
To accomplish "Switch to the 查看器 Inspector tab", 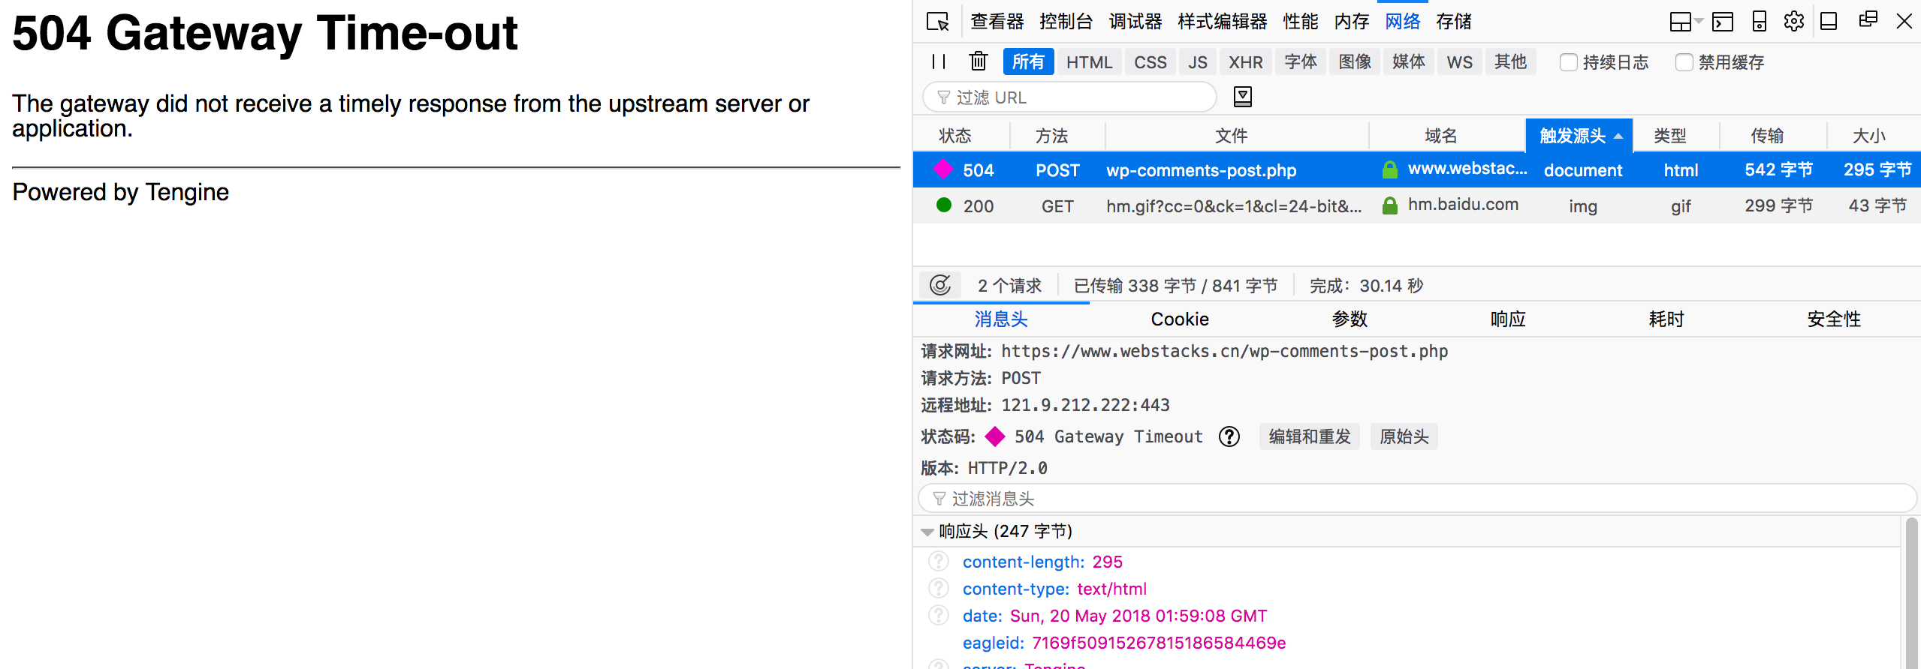I will coord(997,22).
